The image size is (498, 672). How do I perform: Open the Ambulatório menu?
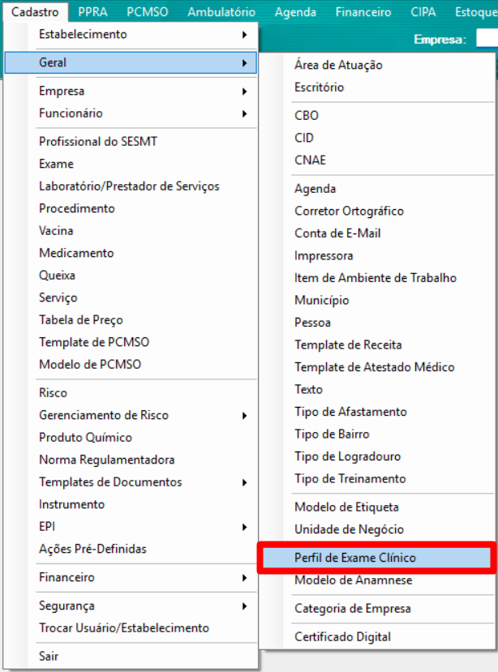221,11
